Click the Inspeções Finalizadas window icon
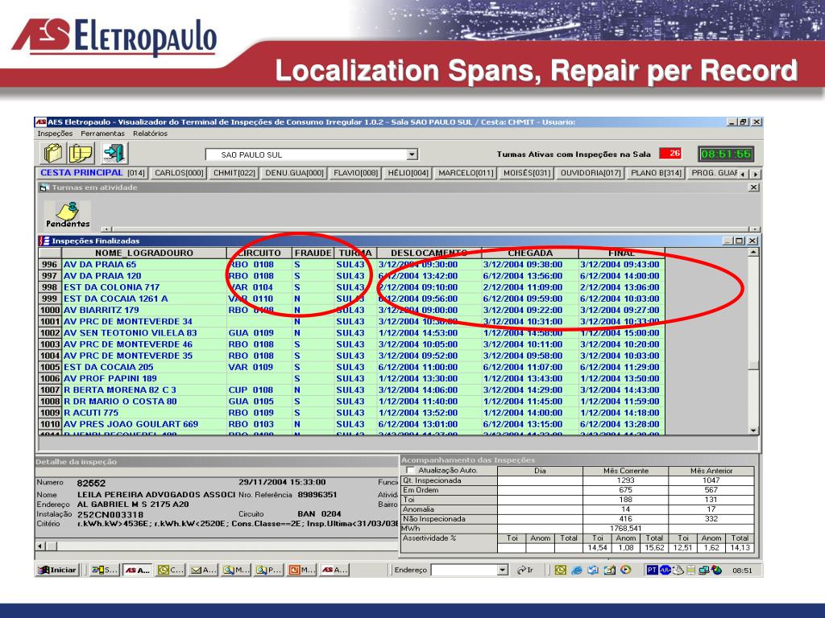The height and width of the screenshot is (618, 825). pos(45,241)
